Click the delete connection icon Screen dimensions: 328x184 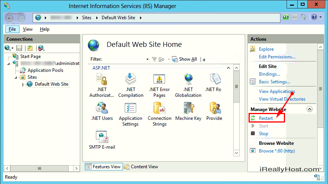(41, 48)
